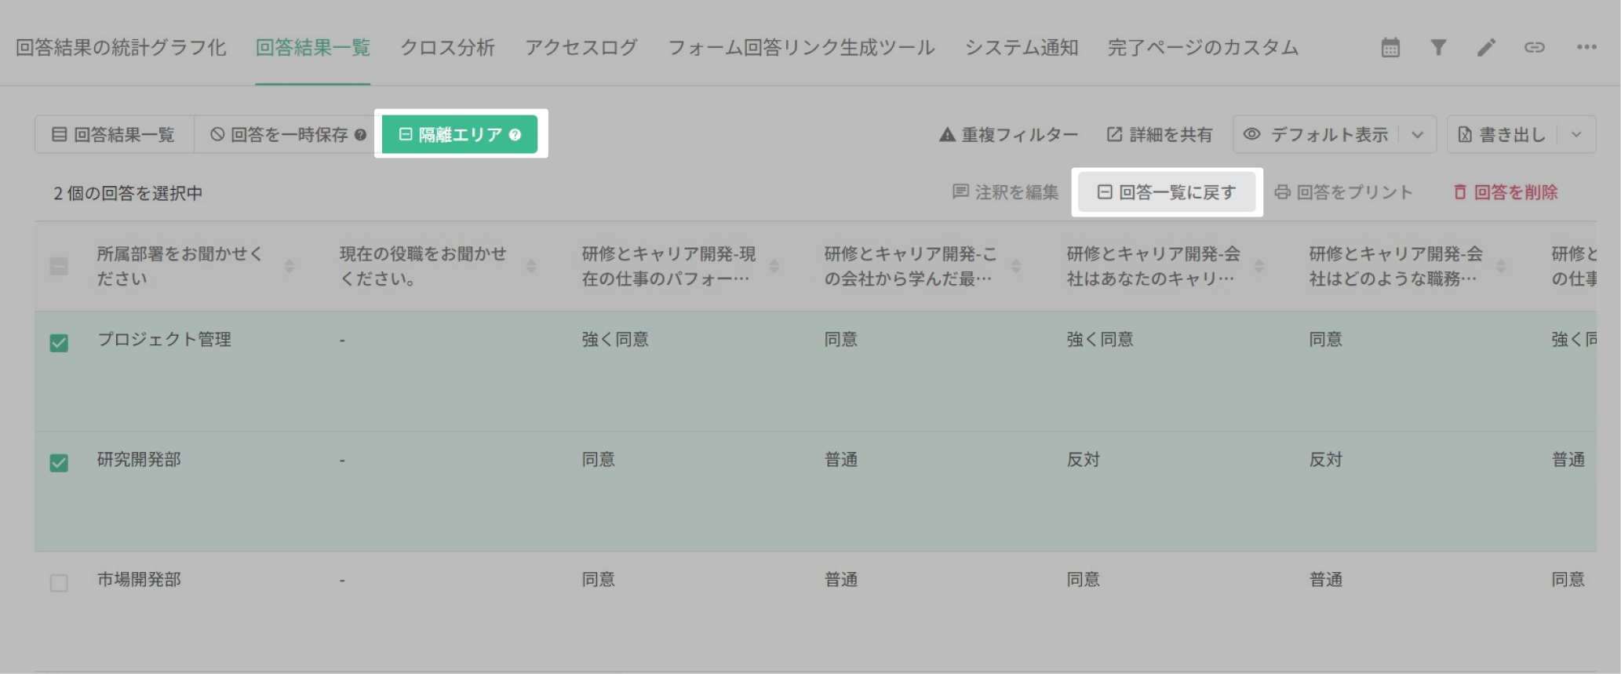Image resolution: width=1621 pixels, height=674 pixels.
Task: Expand the デフォルト表示 dropdown arrow
Action: click(1418, 135)
